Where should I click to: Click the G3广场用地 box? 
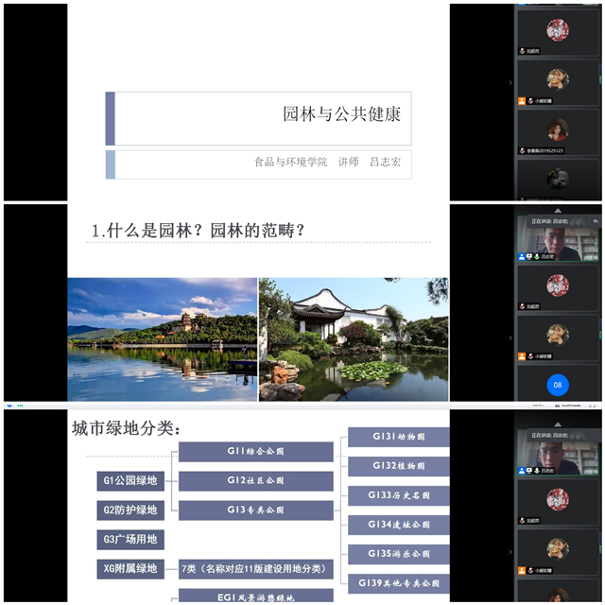pos(130,540)
